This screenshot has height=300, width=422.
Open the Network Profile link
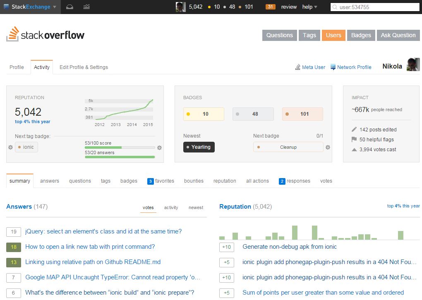[354, 67]
